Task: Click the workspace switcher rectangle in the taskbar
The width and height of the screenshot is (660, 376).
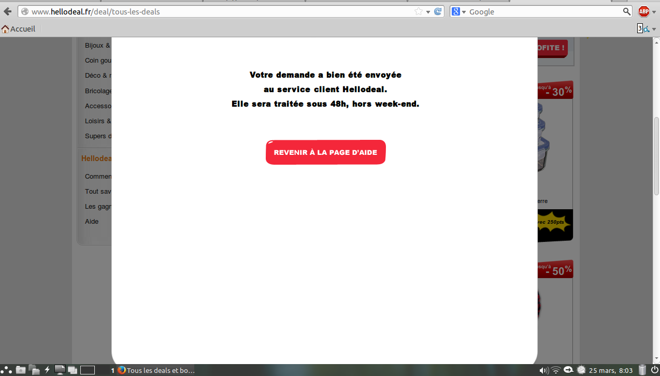Action: point(88,370)
